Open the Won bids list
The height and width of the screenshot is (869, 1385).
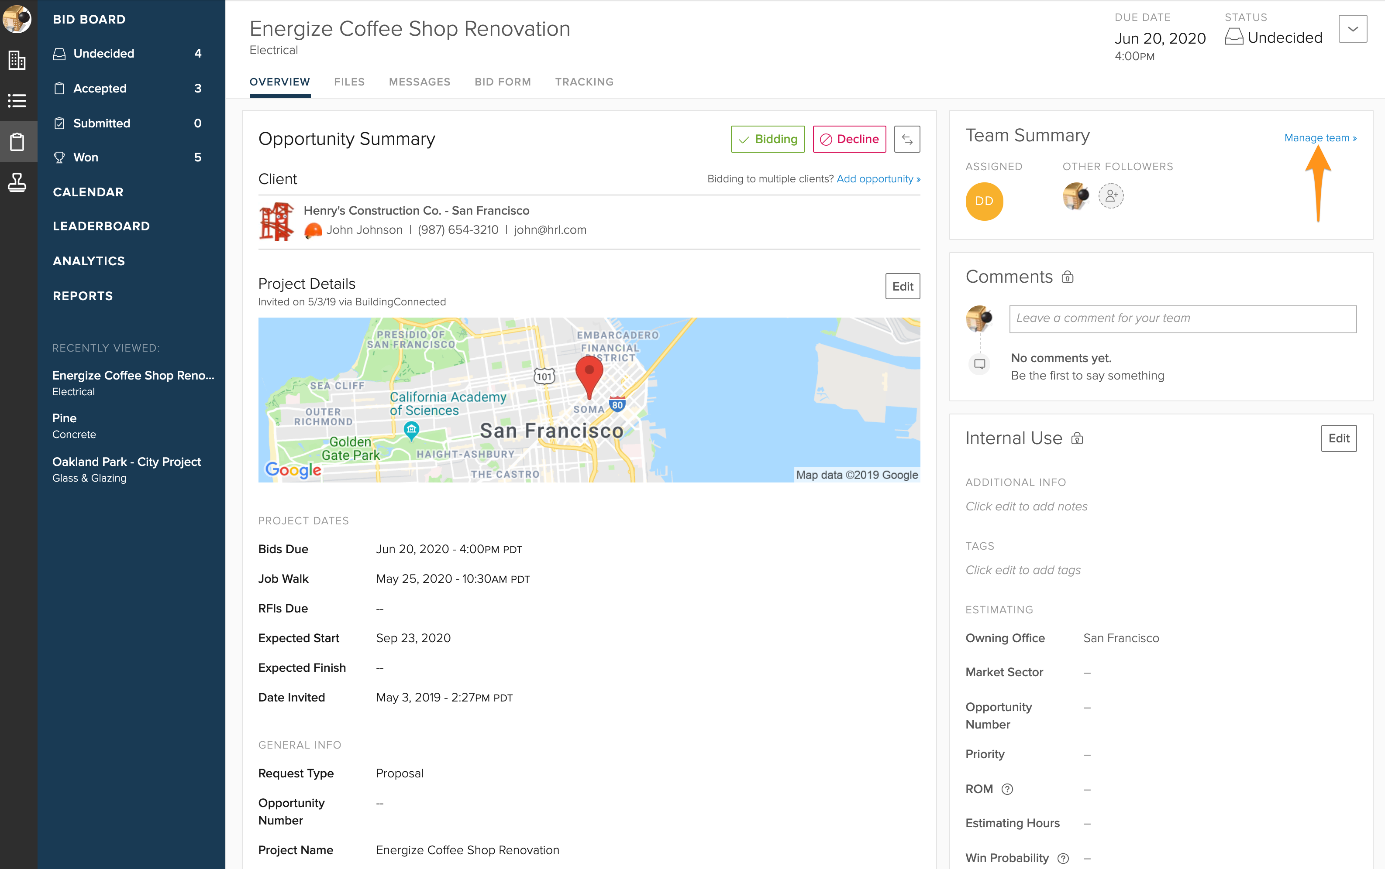(86, 157)
